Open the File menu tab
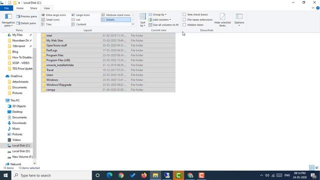The image size is (320, 180). pyautogui.click(x=6, y=8)
